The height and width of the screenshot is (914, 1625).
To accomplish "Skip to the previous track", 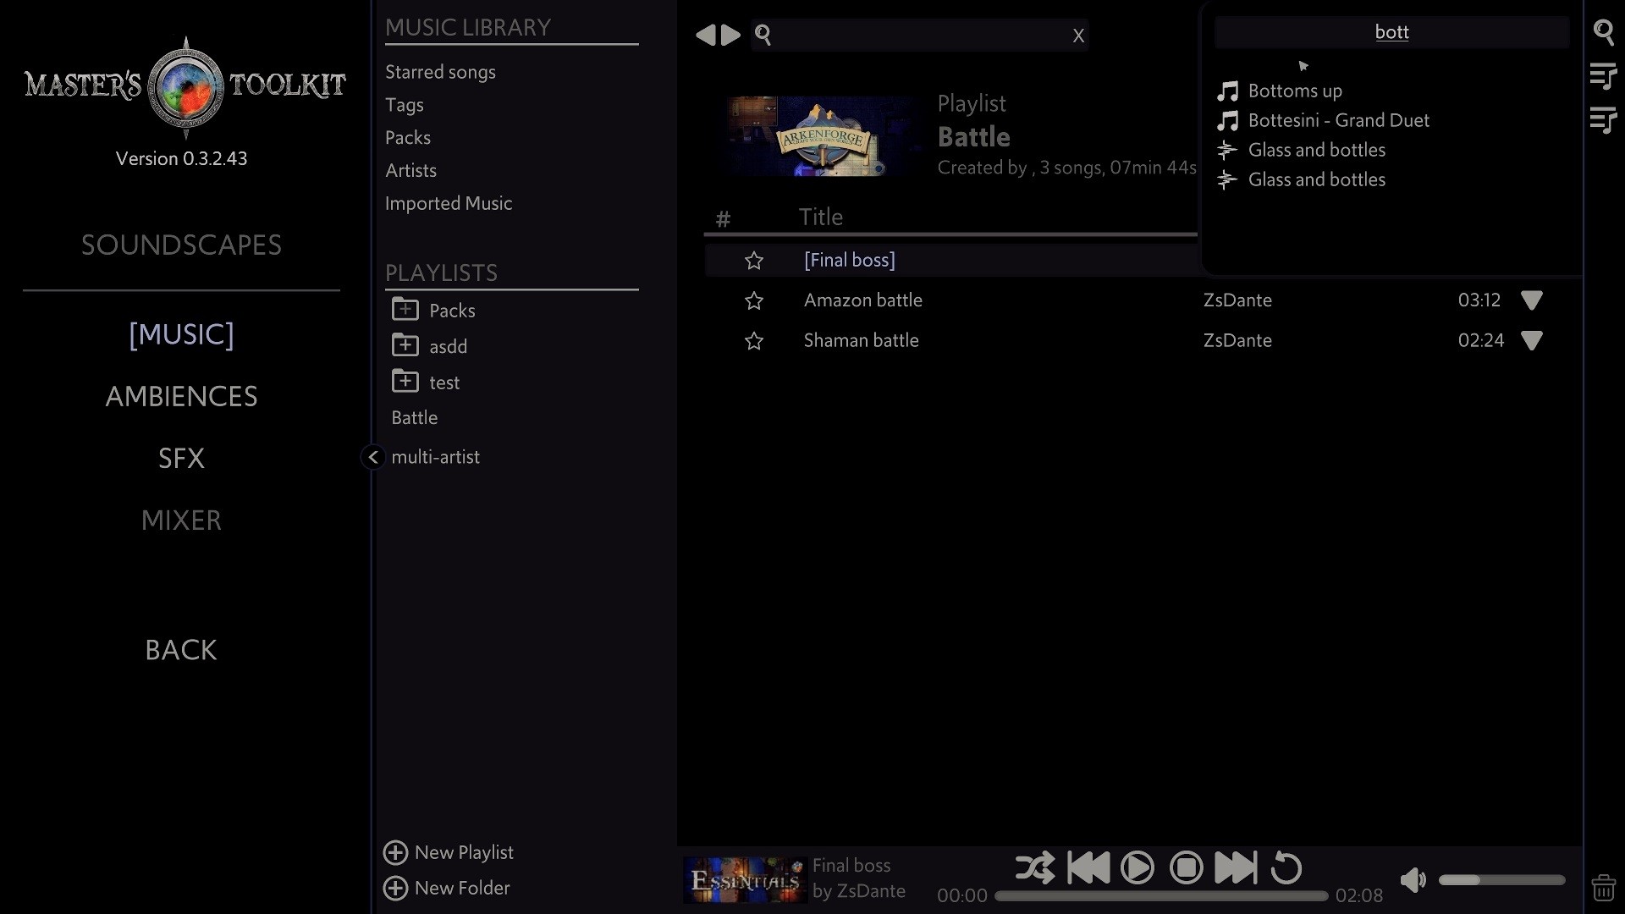I will point(1088,867).
